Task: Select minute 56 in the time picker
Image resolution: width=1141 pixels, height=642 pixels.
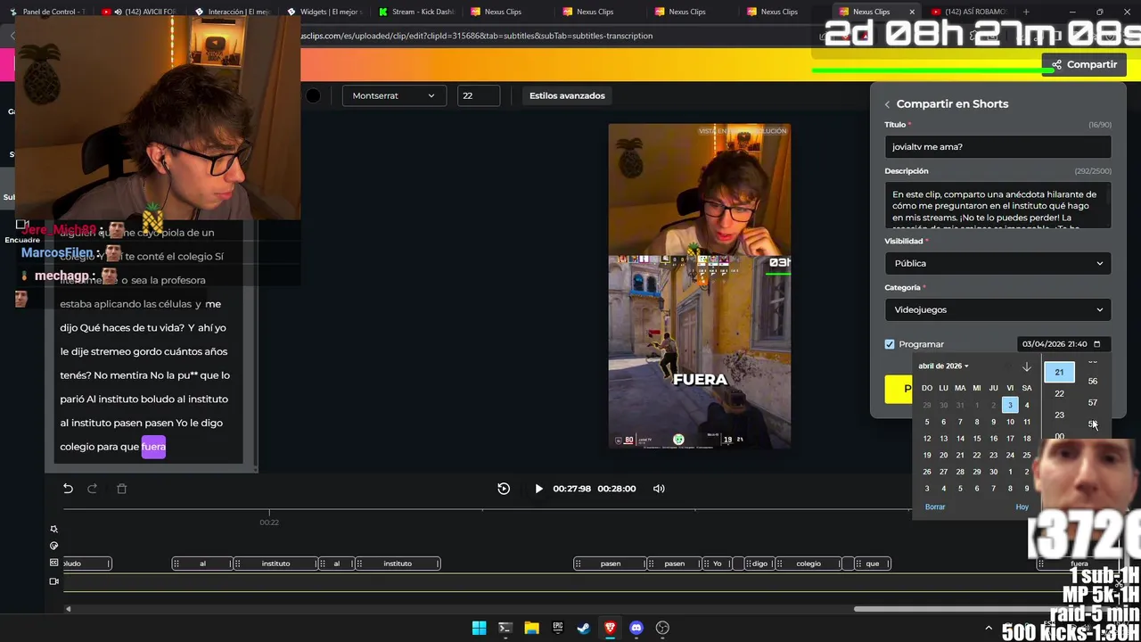Action: (x=1093, y=381)
